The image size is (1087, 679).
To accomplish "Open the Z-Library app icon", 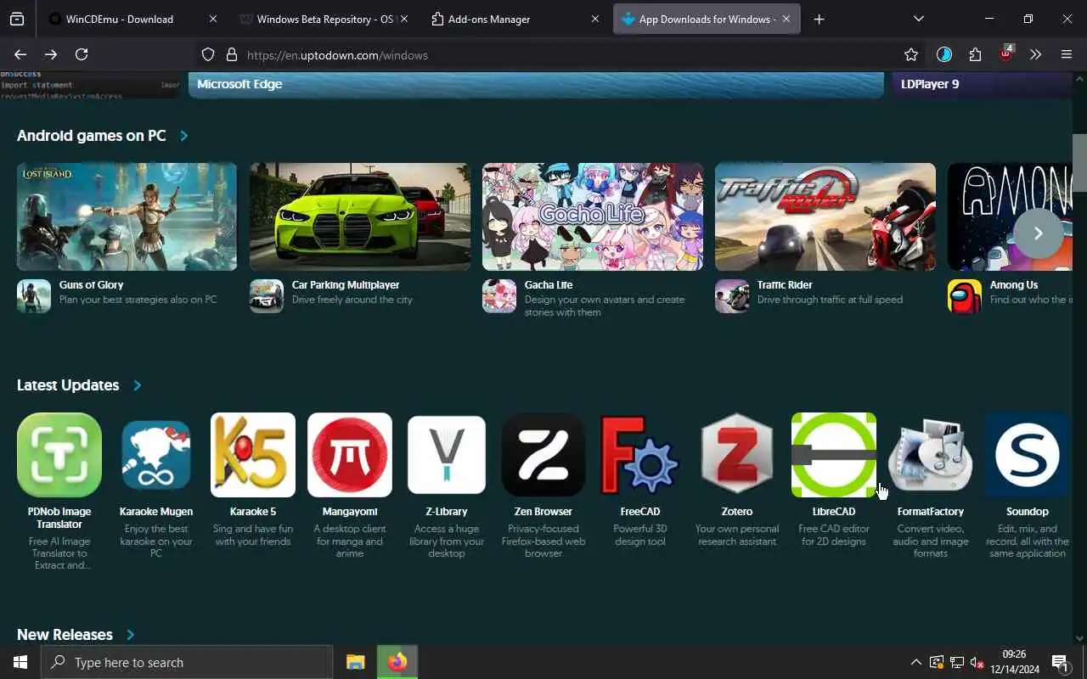I will pos(447,455).
